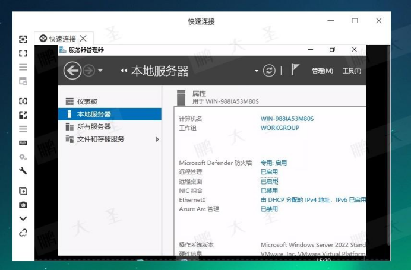Viewport: 411px width, 270px height.
Task: Click 已禁用 link next to NIC 组合
Action: [269, 190]
